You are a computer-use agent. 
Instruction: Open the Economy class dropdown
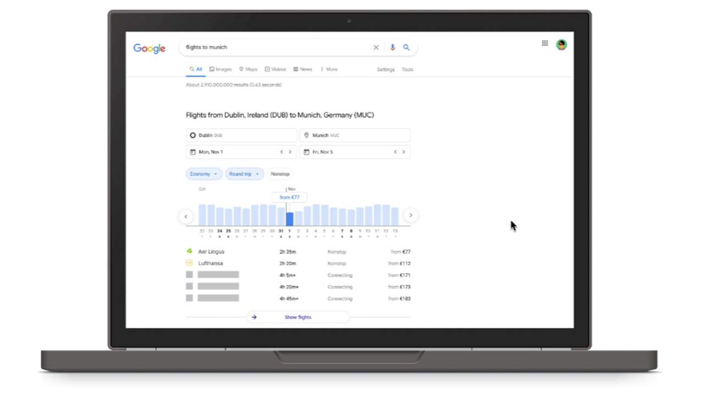[x=204, y=174]
